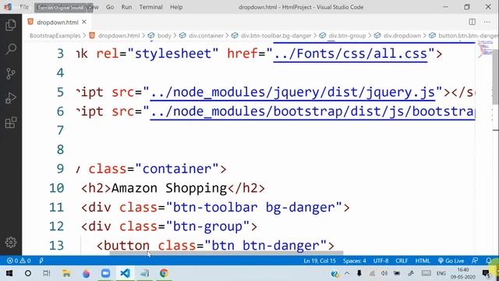The width and height of the screenshot is (499, 281).
Task: Change indentation via Spaces: 4
Action: [355, 261]
